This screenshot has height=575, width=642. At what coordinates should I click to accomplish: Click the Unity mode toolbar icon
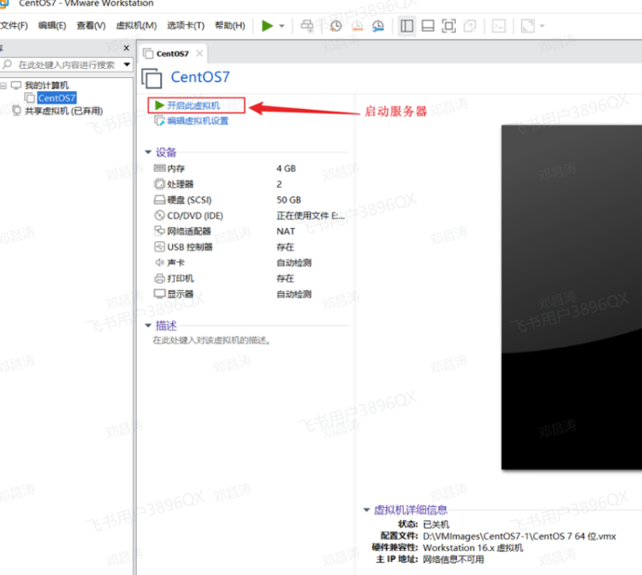[470, 26]
